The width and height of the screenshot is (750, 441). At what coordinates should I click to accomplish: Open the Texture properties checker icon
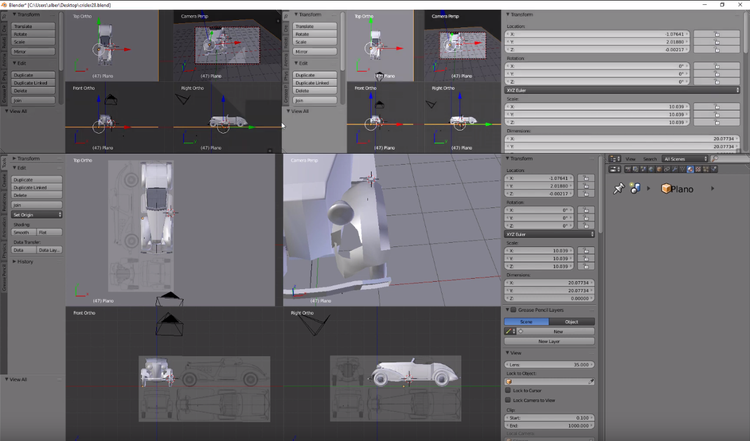(x=698, y=169)
